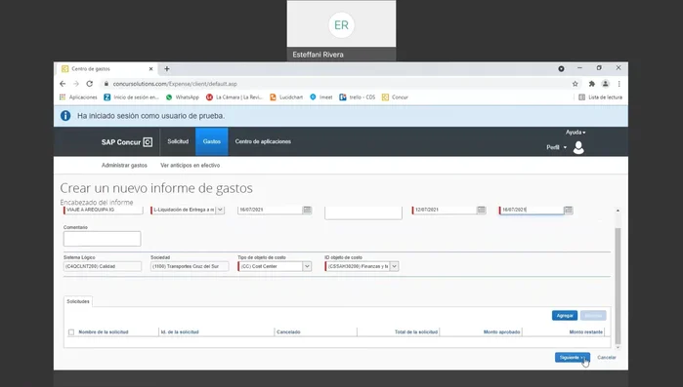Open the Ayuda dropdown menu
The height and width of the screenshot is (387, 683).
[576, 132]
